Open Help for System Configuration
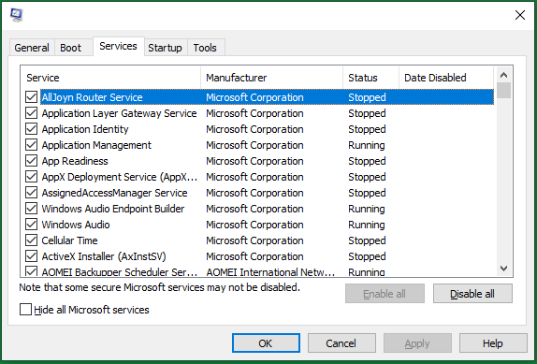This screenshot has width=537, height=364. click(x=493, y=343)
